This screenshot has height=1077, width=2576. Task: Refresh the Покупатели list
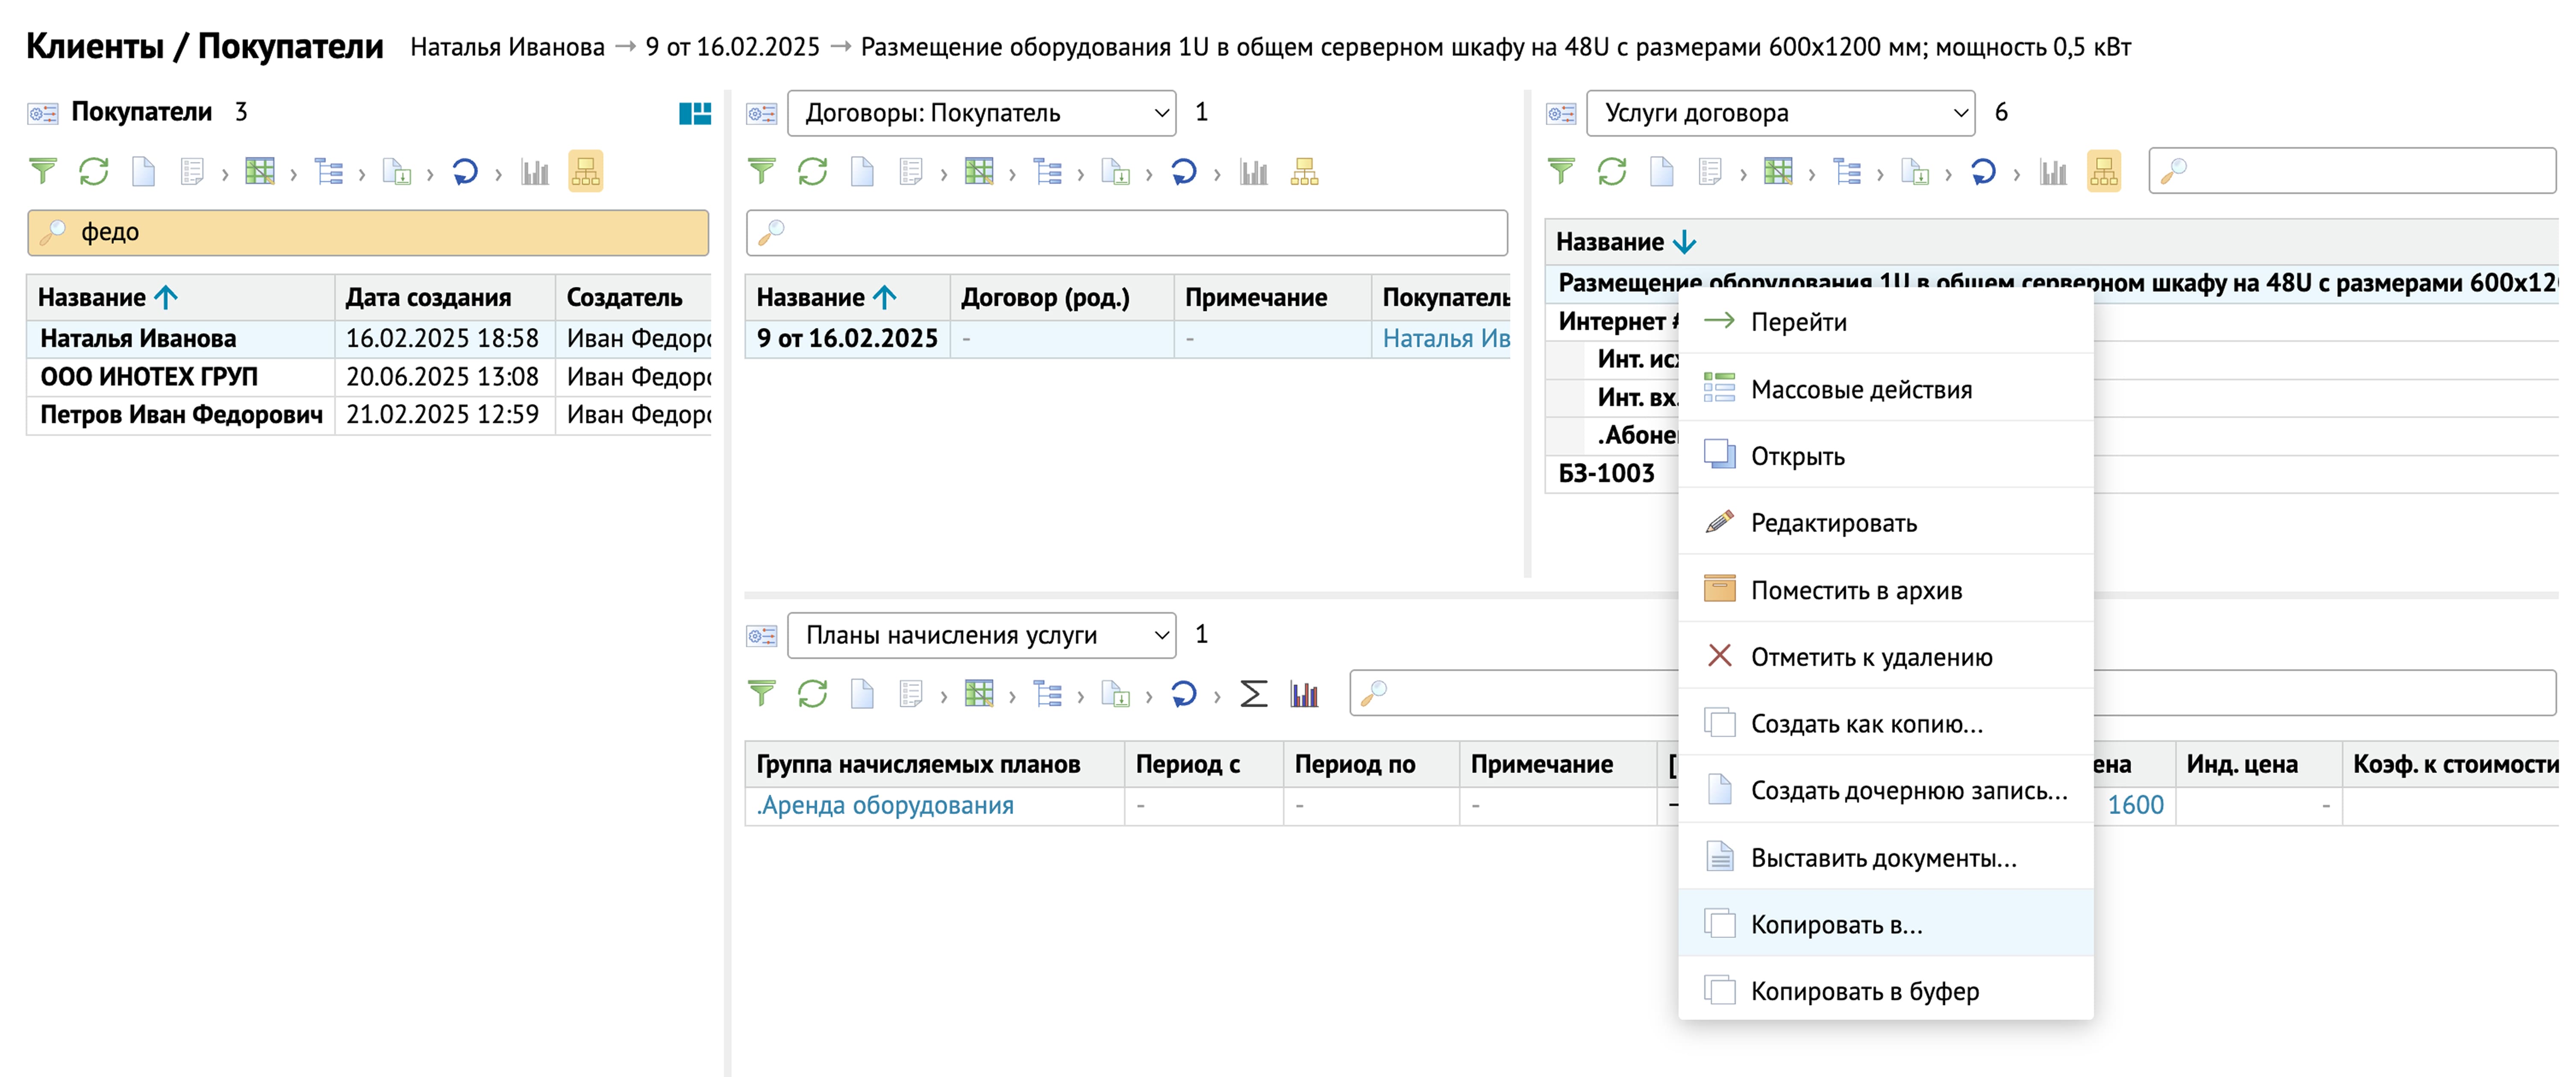(x=94, y=172)
